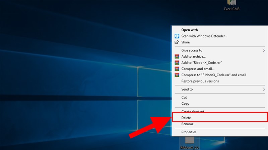Select Restore previous versions
Image resolution: width=268 pixels, height=150 pixels.
pos(220,81)
